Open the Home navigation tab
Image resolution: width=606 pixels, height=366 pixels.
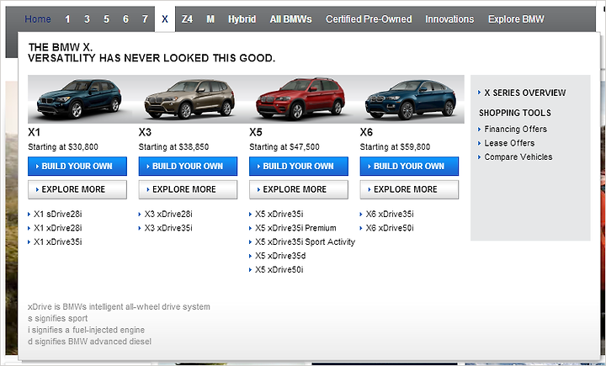[38, 19]
